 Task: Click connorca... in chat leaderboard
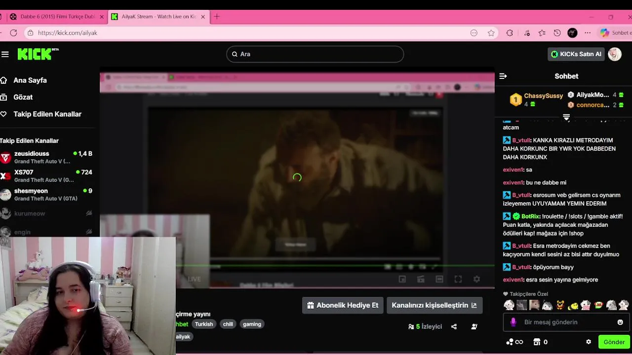592,105
